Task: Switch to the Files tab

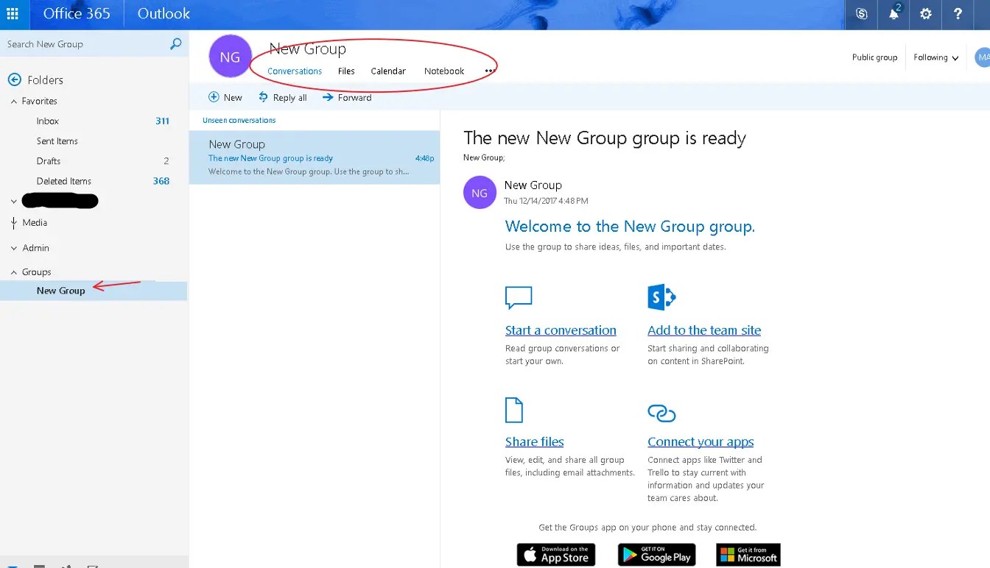Action: coord(345,71)
